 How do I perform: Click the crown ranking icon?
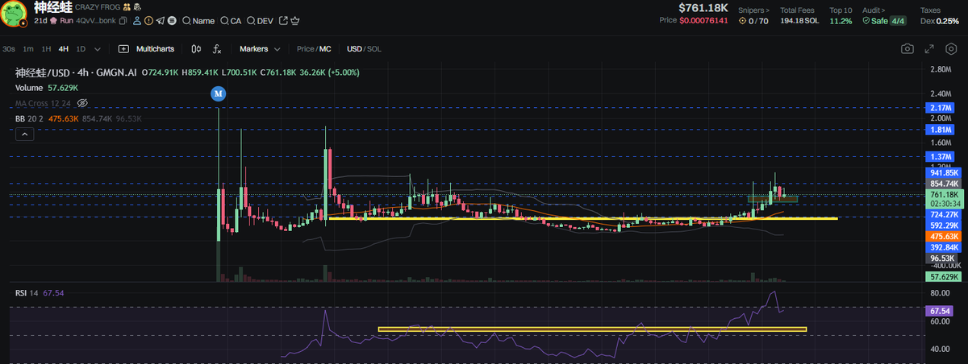point(294,21)
